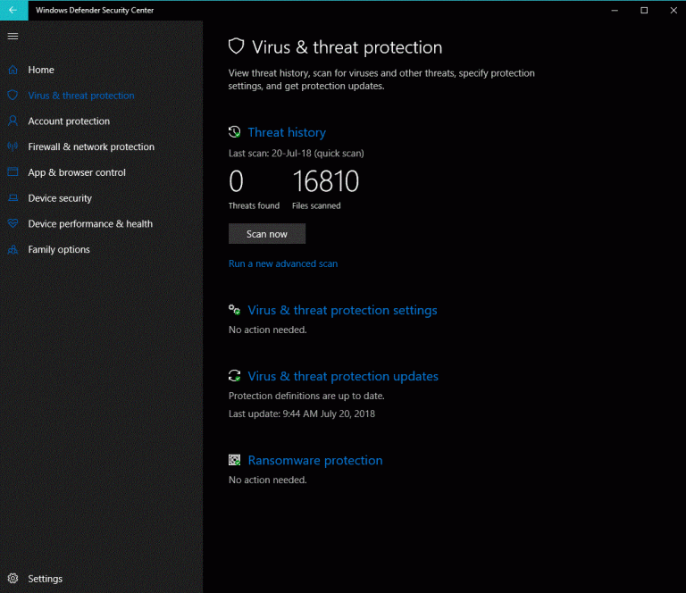
Task: Click the App & browser control icon
Action: pyautogui.click(x=13, y=172)
